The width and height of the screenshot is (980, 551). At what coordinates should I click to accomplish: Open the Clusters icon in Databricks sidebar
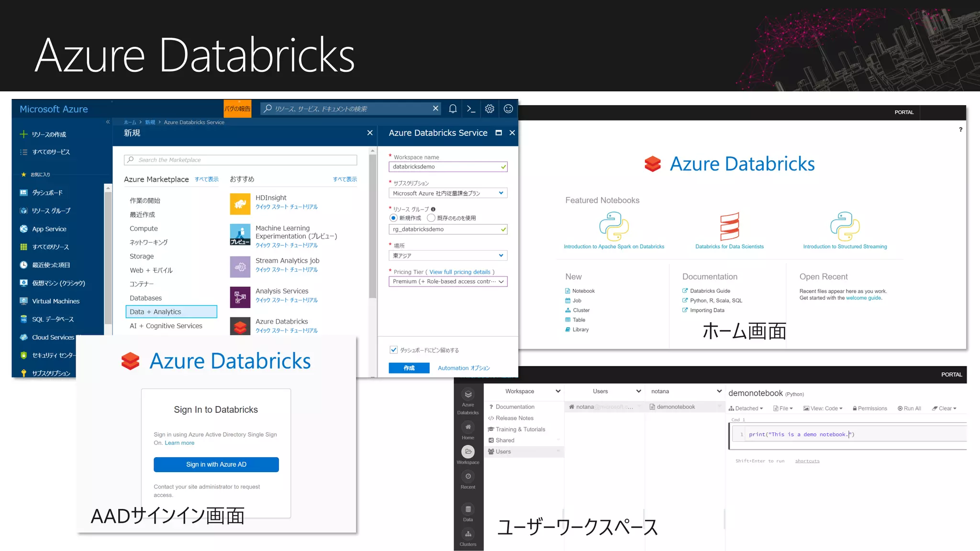pos(468,534)
